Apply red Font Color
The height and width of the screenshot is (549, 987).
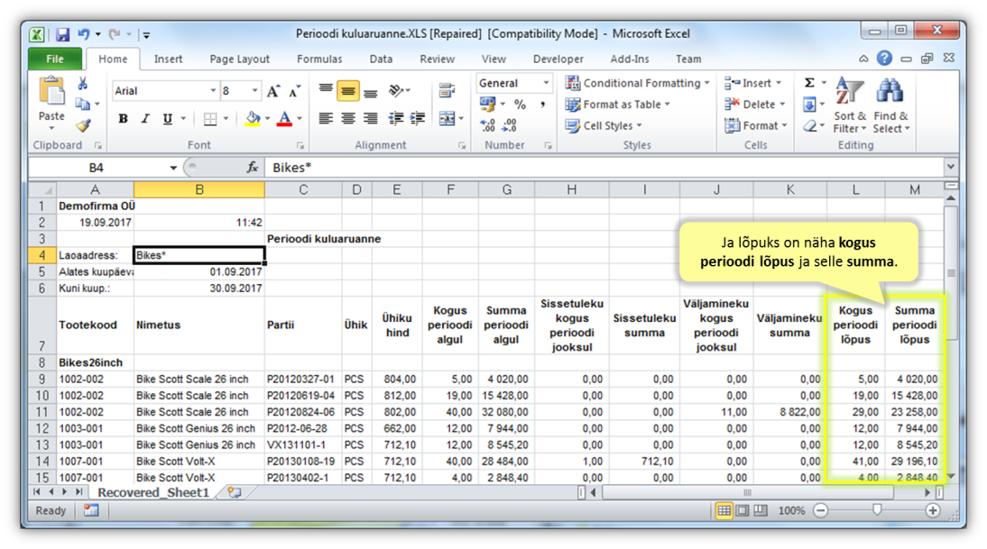click(284, 118)
